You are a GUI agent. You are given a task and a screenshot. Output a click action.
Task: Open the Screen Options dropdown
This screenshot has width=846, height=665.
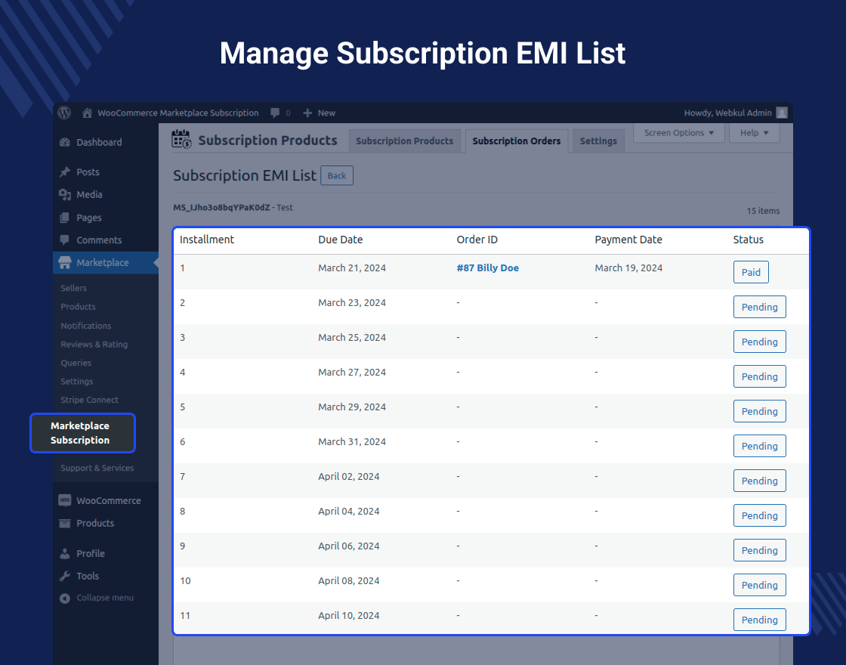coord(678,133)
